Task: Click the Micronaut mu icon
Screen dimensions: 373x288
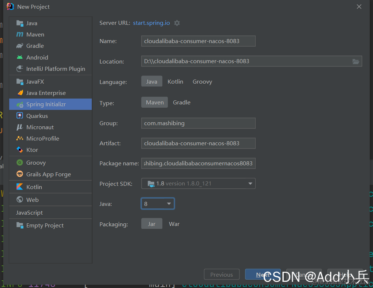Action: tap(20, 127)
